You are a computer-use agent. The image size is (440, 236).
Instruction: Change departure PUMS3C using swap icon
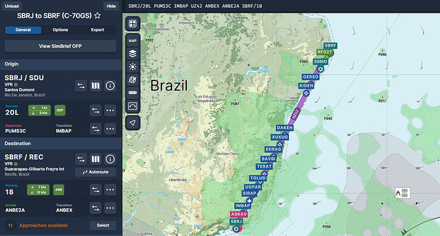96,129
